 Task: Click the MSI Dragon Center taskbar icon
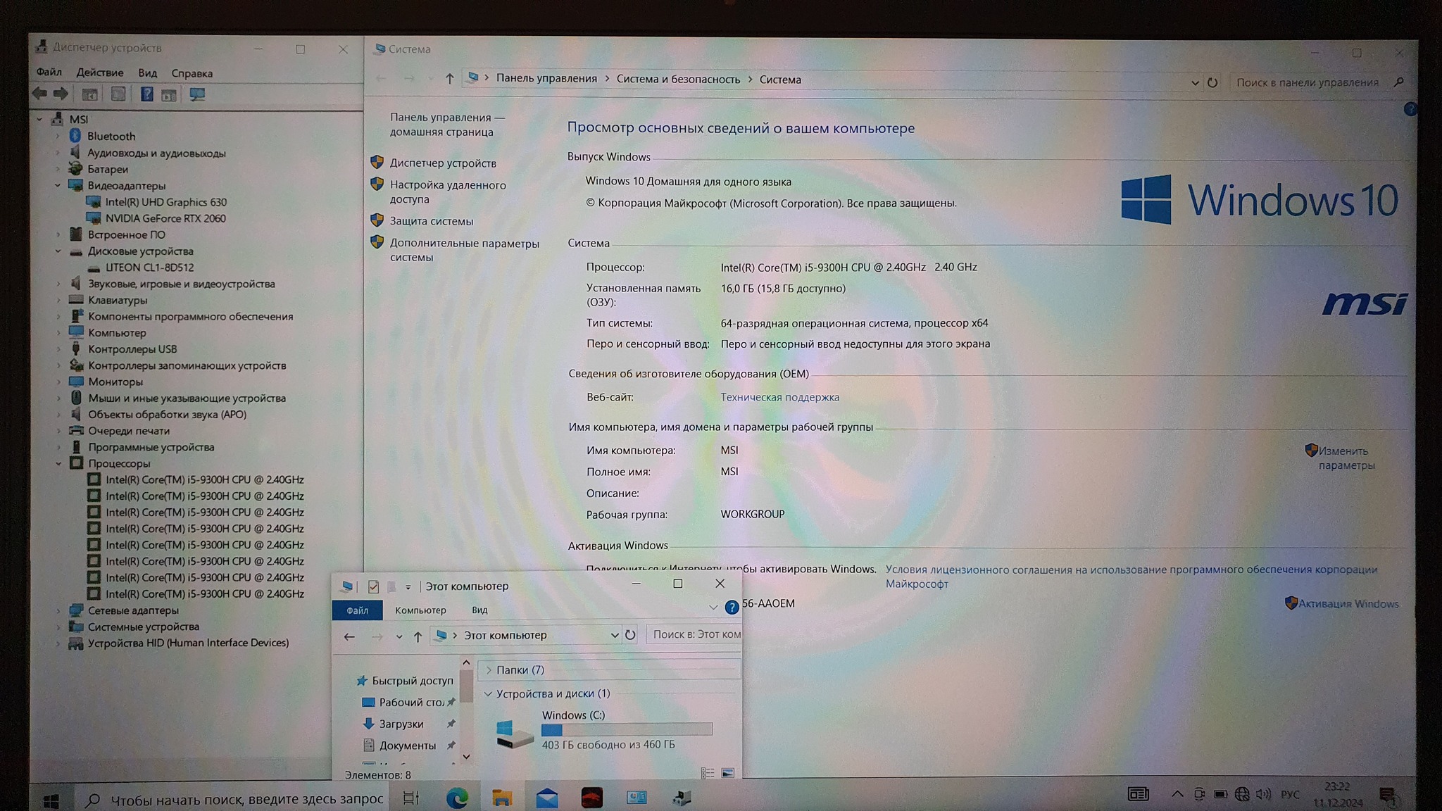coord(591,798)
